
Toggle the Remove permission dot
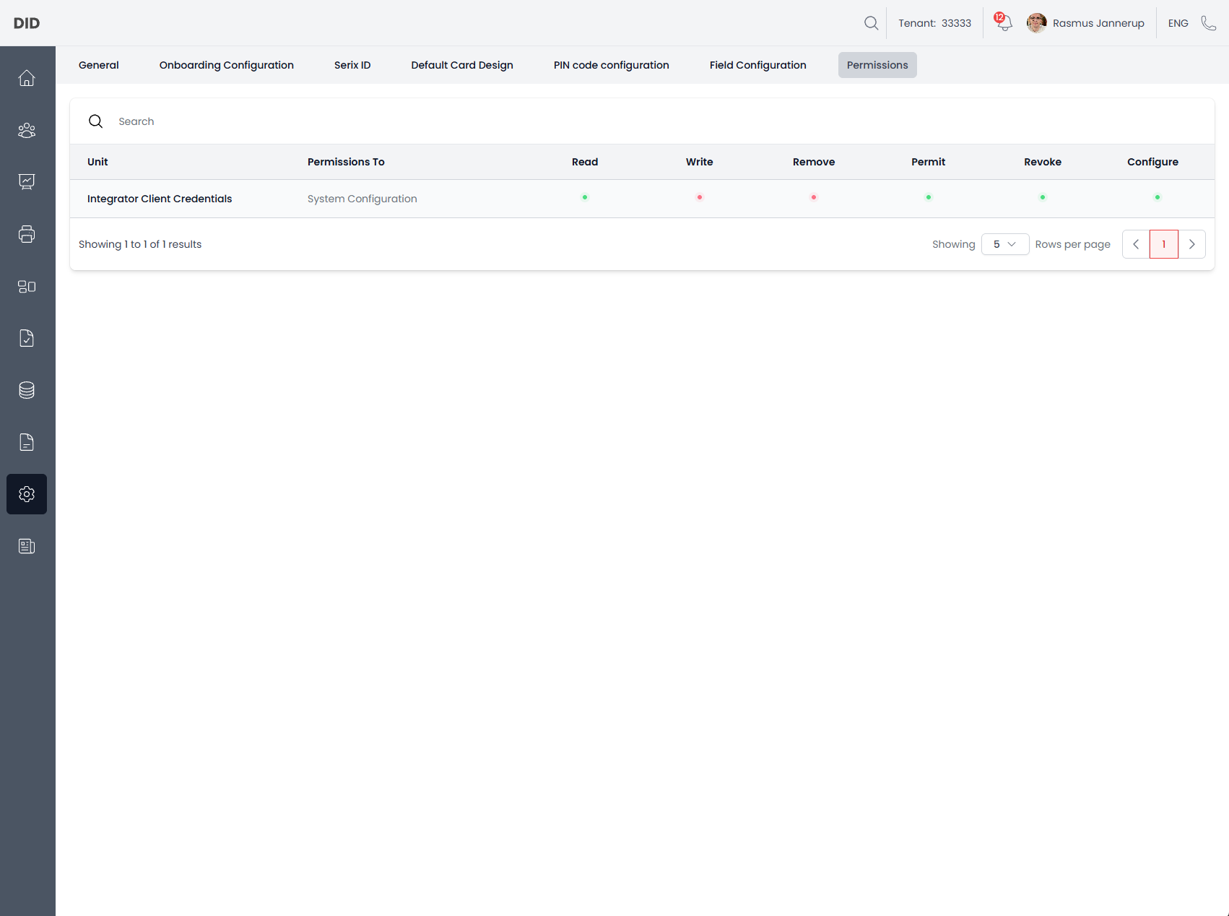click(x=813, y=196)
